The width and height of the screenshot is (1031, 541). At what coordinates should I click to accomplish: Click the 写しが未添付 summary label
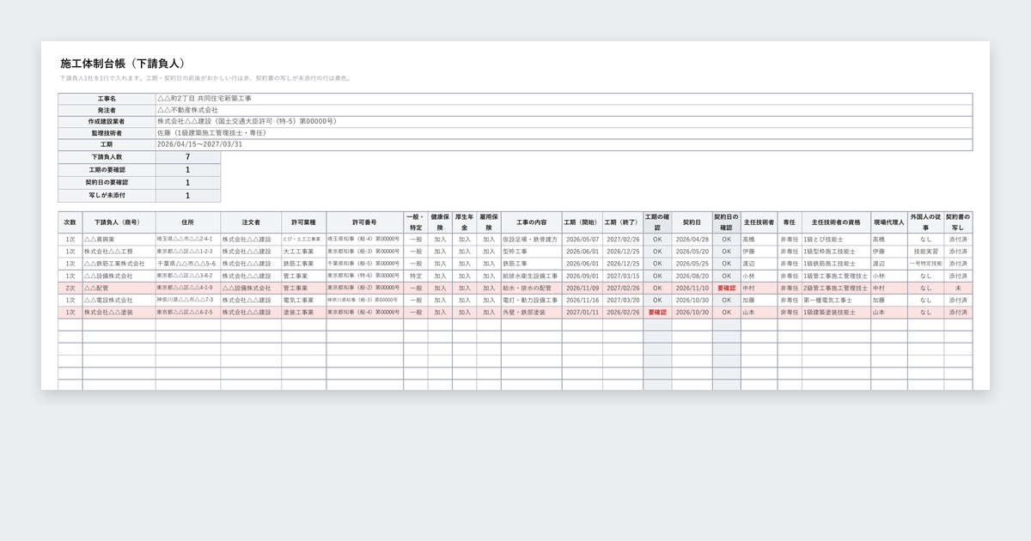click(107, 196)
